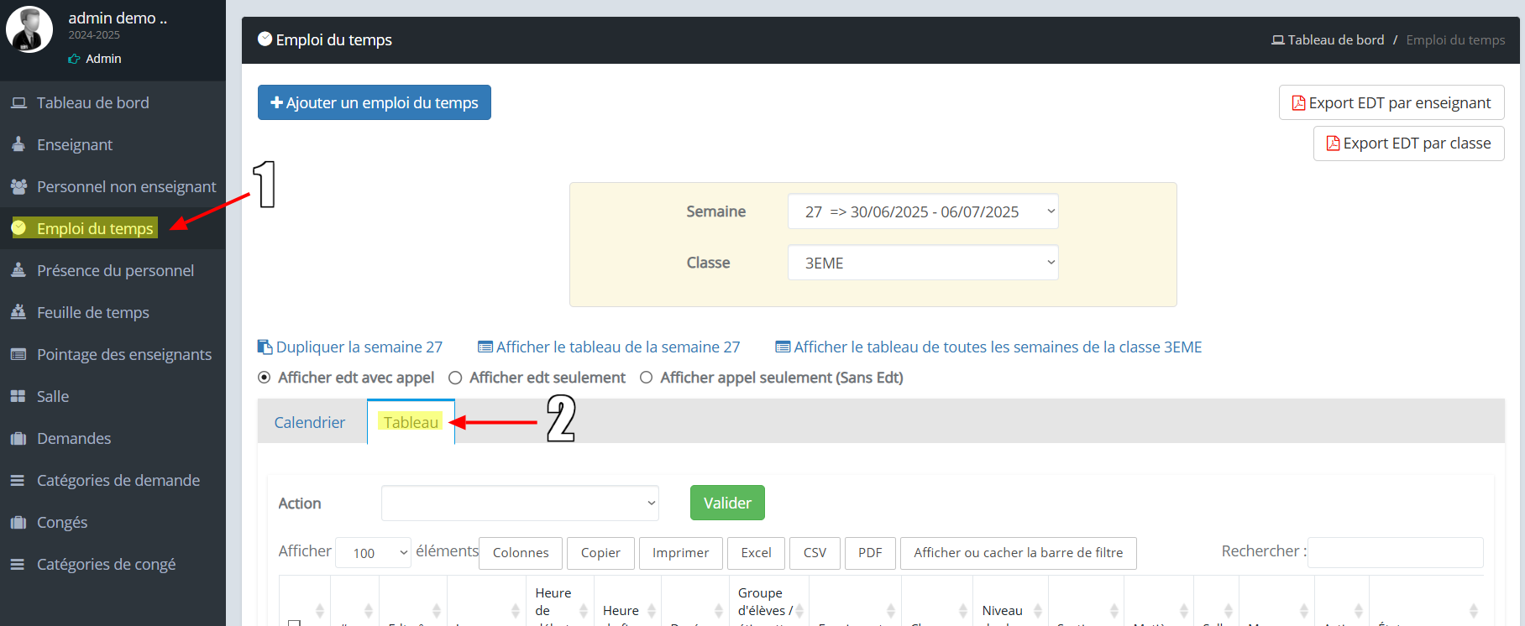Click Afficher ou cacher la barre de filtre
The width and height of the screenshot is (1525, 626).
[1018, 553]
